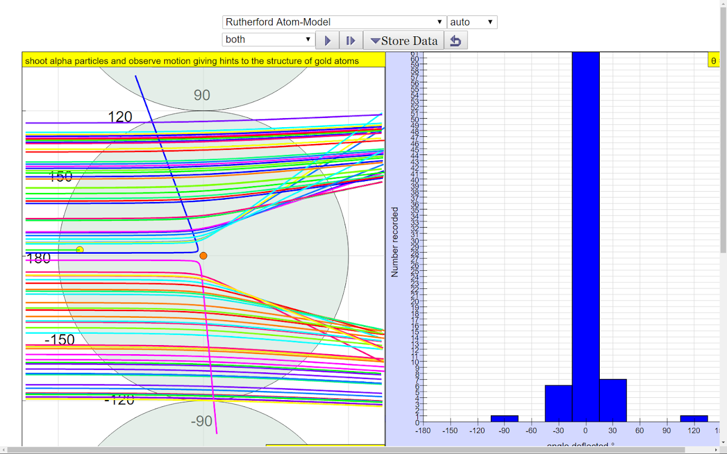This screenshot has height=454, width=727.
Task: Select the orange gold nucleus dot
Action: pos(203,256)
